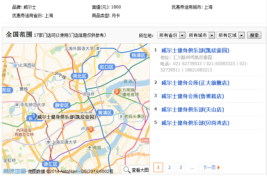Screen dimensions: 267x176
Task: Open the 所有省份 province dropdown
Action: [171, 35]
